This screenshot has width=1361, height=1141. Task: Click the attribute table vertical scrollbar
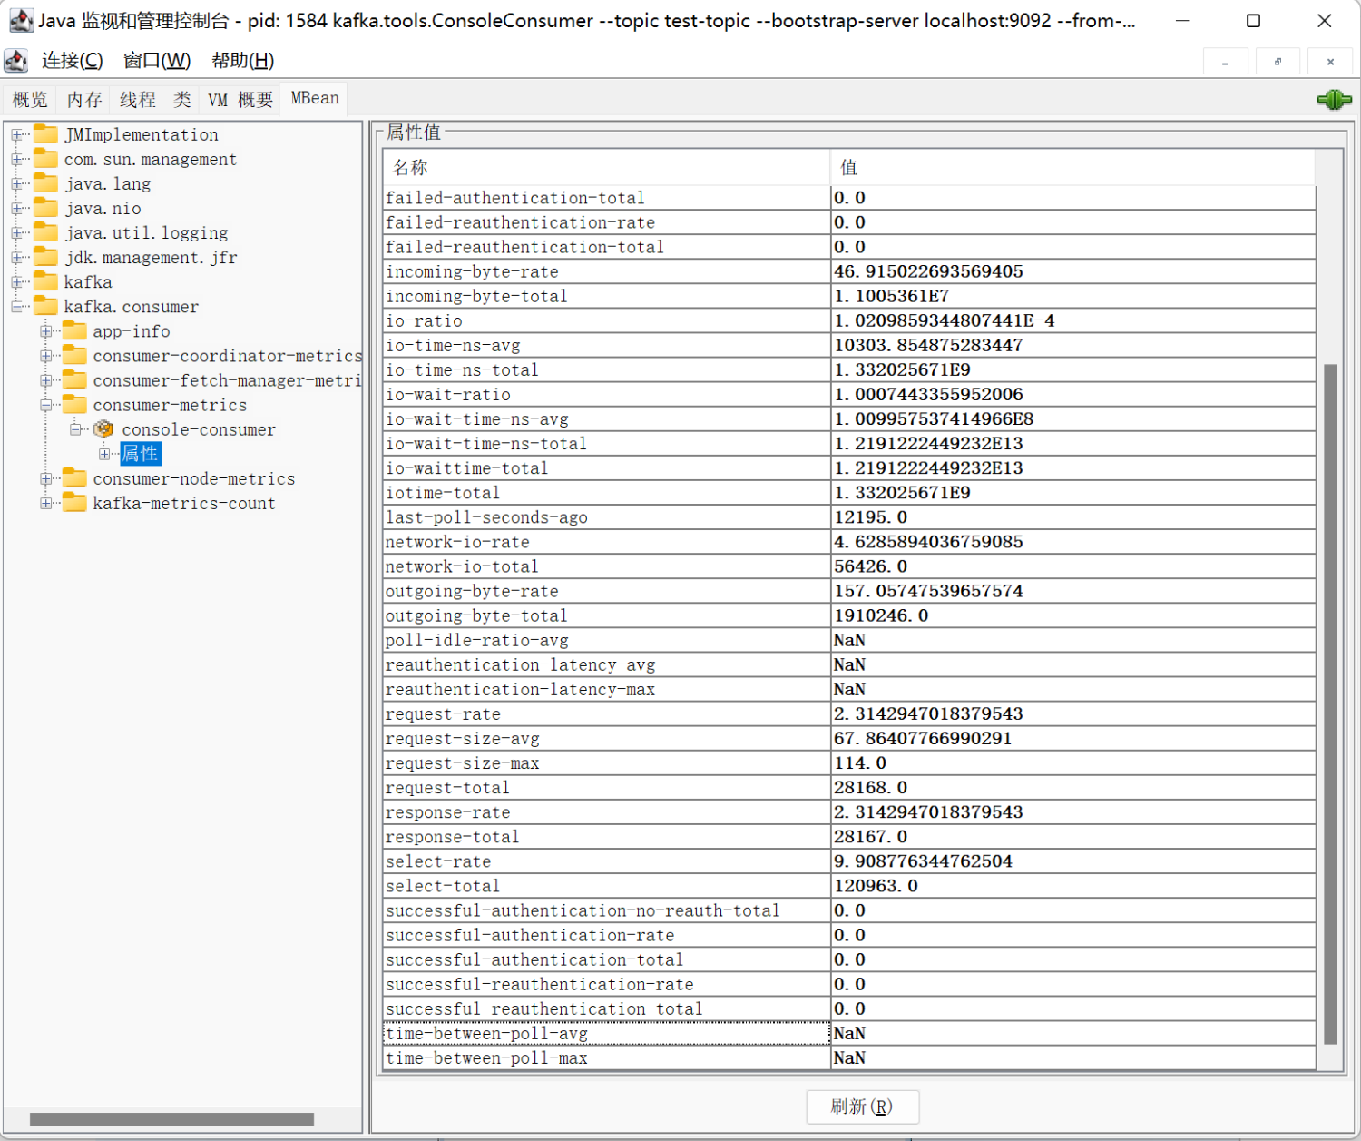pos(1330,703)
